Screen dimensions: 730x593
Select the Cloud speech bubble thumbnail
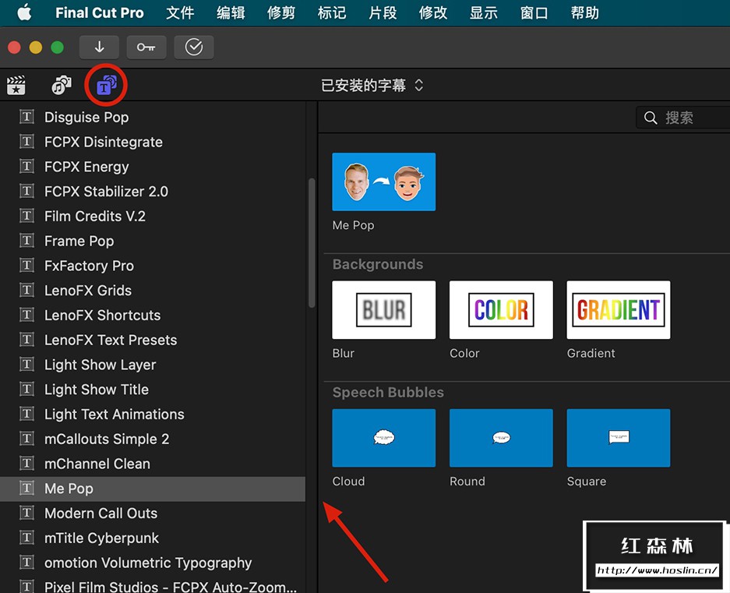tap(383, 438)
